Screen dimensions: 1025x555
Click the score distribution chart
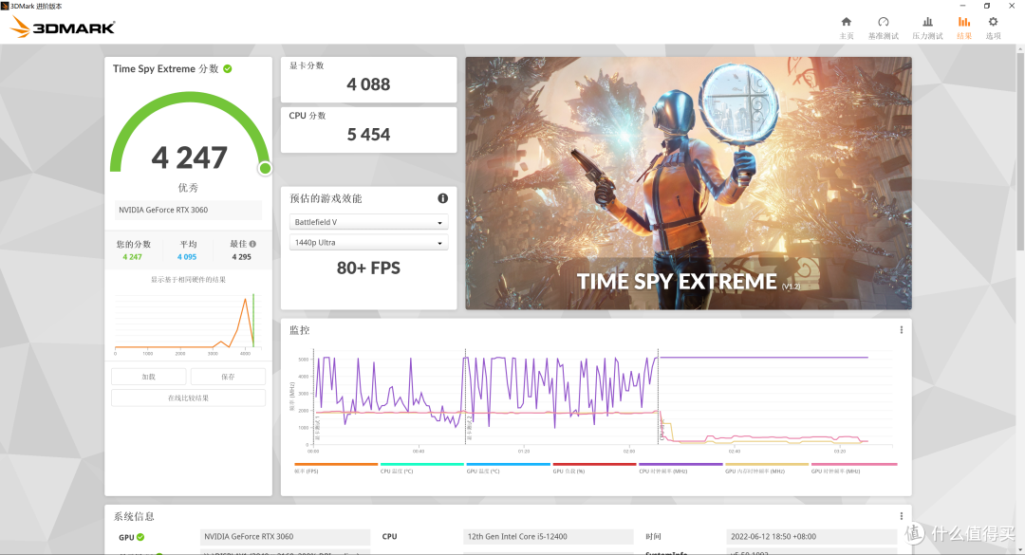coord(188,324)
